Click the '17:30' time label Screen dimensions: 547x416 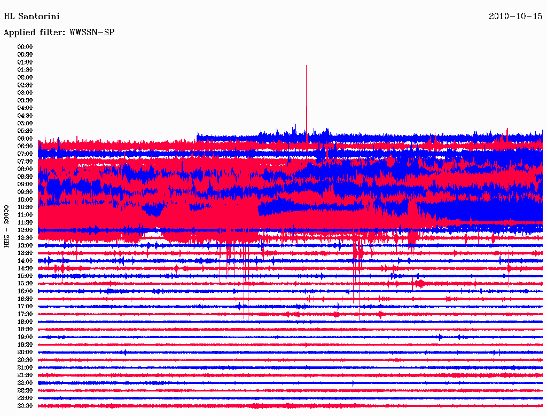point(25,314)
